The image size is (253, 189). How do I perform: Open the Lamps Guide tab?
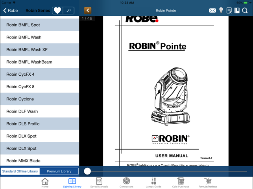[x=153, y=183]
